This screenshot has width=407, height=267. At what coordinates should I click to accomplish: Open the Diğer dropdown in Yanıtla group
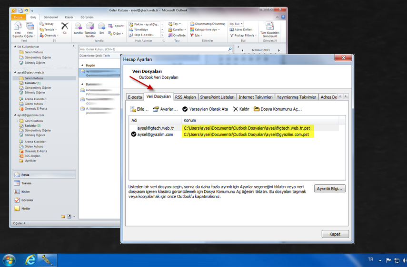pos(116,33)
